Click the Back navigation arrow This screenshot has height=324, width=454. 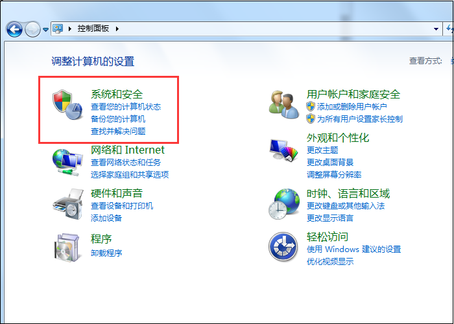[x=14, y=29]
